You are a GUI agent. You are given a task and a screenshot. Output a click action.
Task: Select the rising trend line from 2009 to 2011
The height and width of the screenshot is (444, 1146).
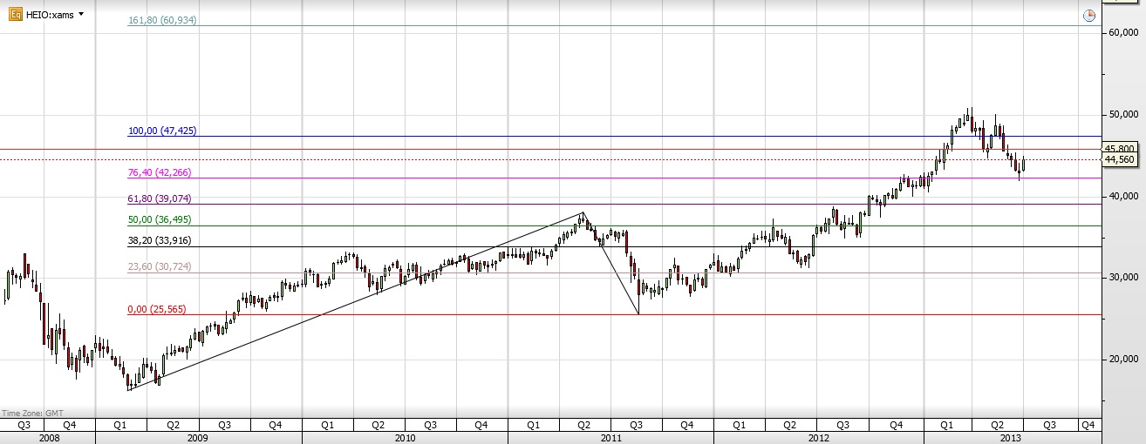click(x=356, y=301)
